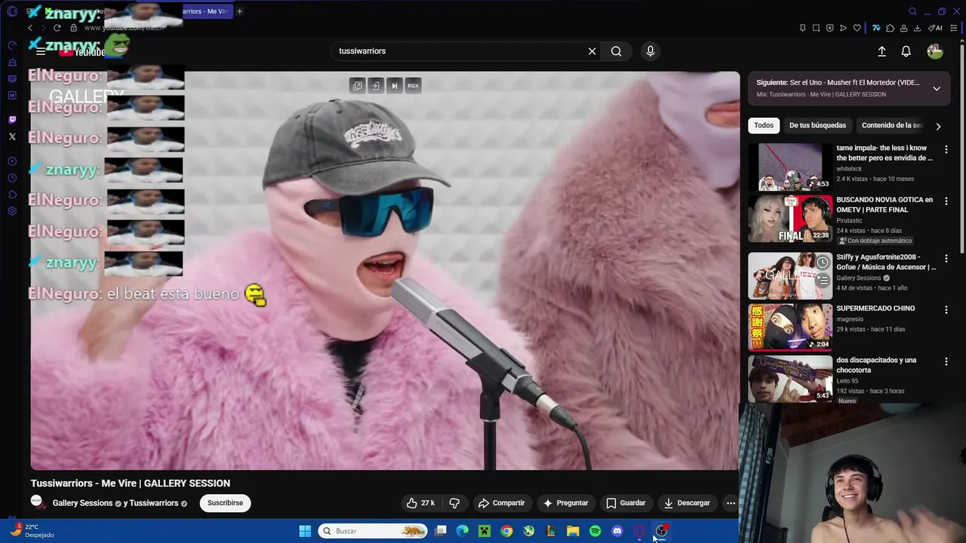Viewport: 966px width, 543px height.
Task: Select the Contenido de la serie chip
Action: [891, 125]
